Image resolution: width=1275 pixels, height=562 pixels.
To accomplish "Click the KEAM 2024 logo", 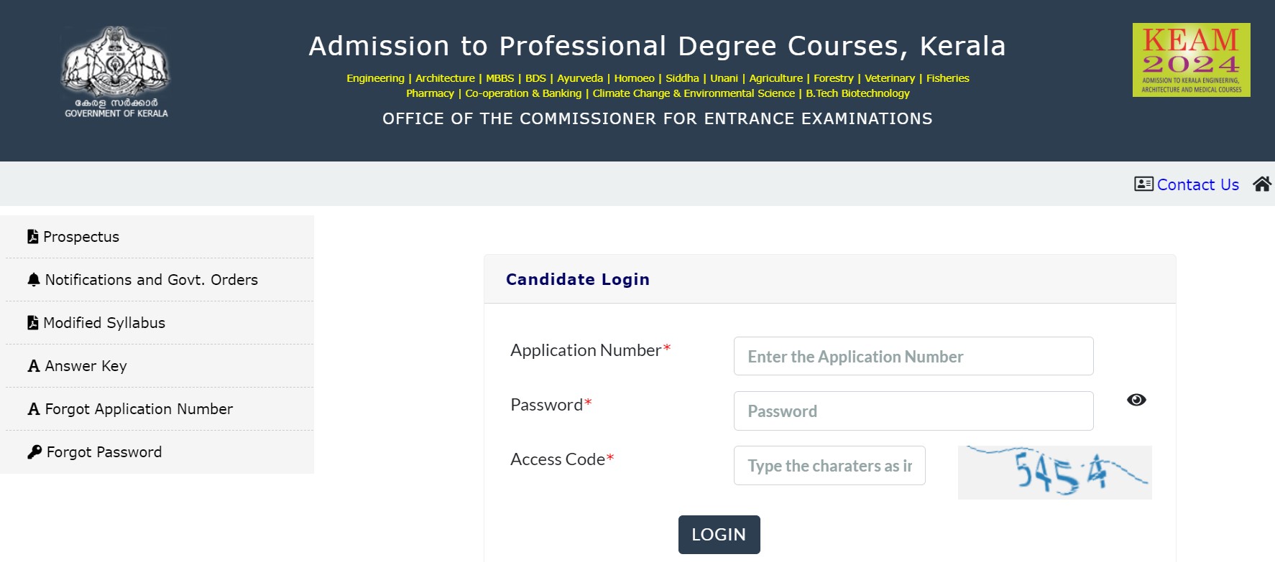I will (x=1191, y=60).
